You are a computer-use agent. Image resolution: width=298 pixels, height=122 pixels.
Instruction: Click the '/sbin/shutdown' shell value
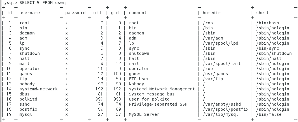point(274,53)
